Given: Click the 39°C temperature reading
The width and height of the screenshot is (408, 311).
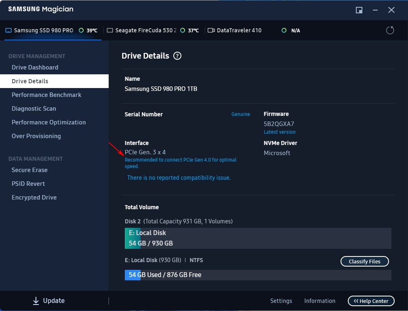Looking at the screenshot, I should (92, 30).
